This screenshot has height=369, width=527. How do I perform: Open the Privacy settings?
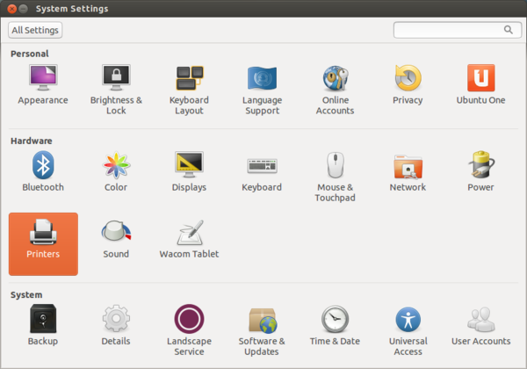(x=408, y=85)
